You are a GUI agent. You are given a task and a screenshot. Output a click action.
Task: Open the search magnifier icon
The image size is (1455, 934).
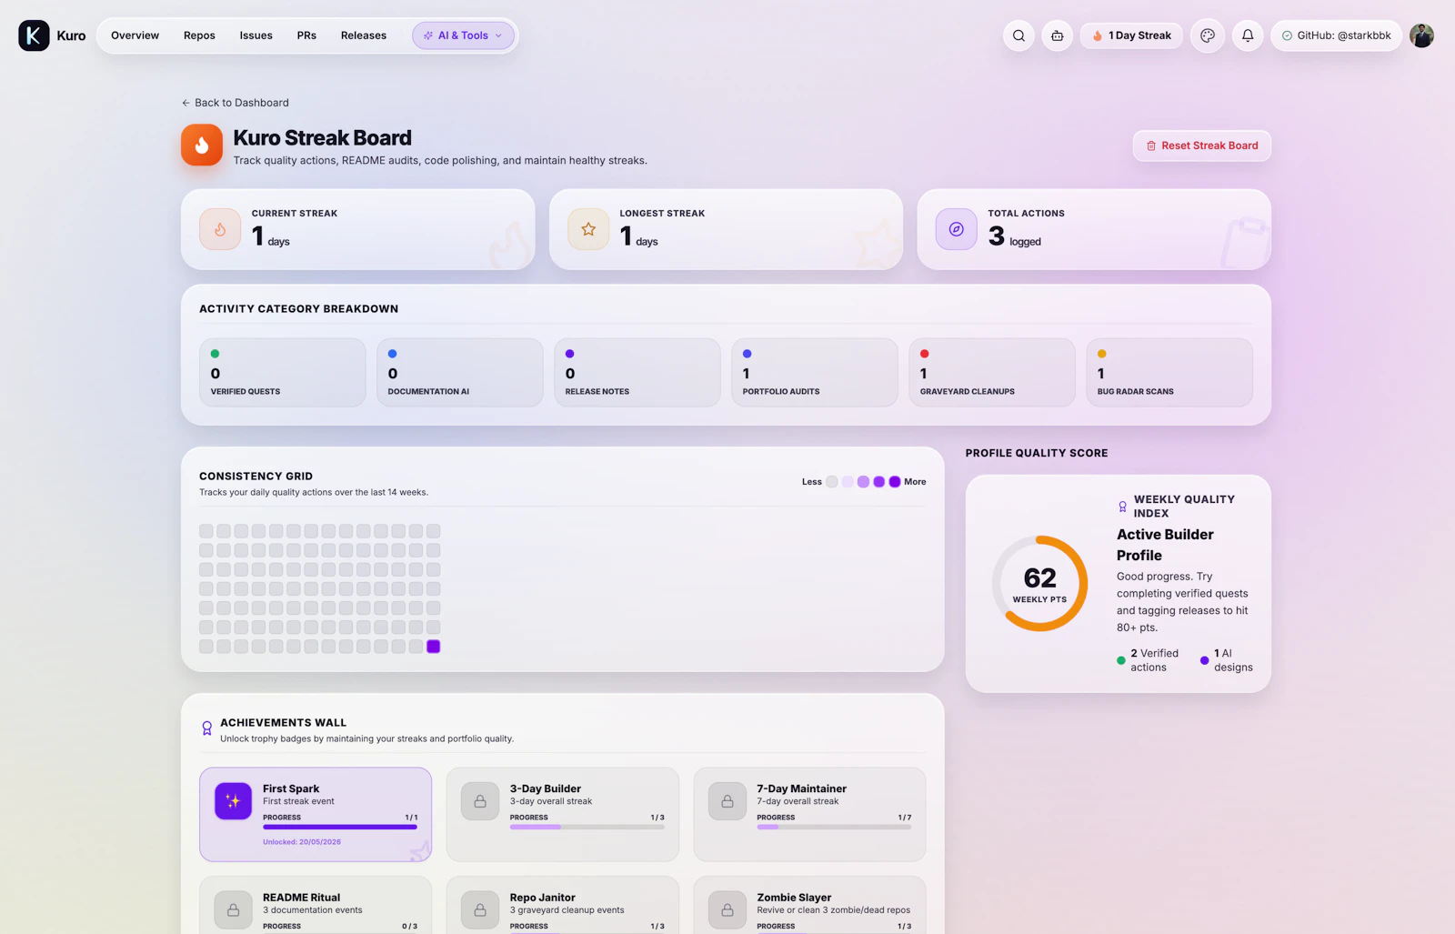click(1018, 35)
